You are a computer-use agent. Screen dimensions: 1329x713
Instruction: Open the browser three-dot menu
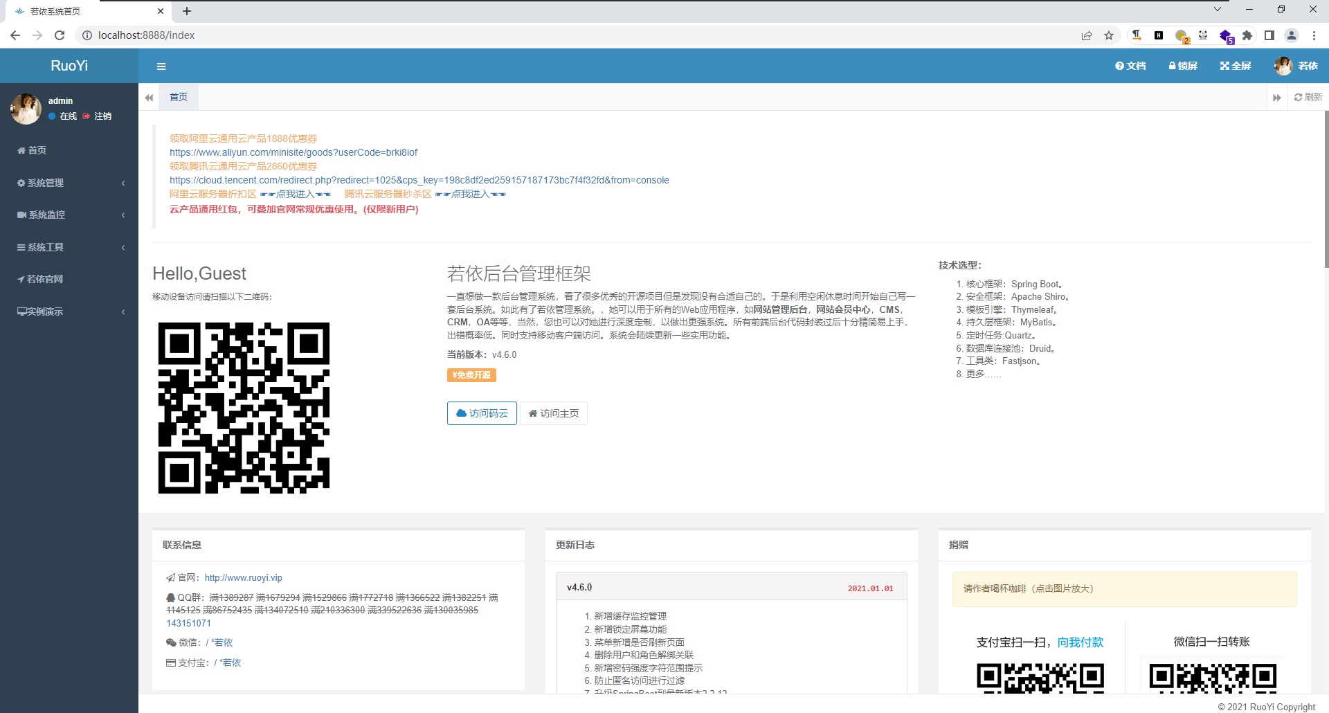point(1314,35)
